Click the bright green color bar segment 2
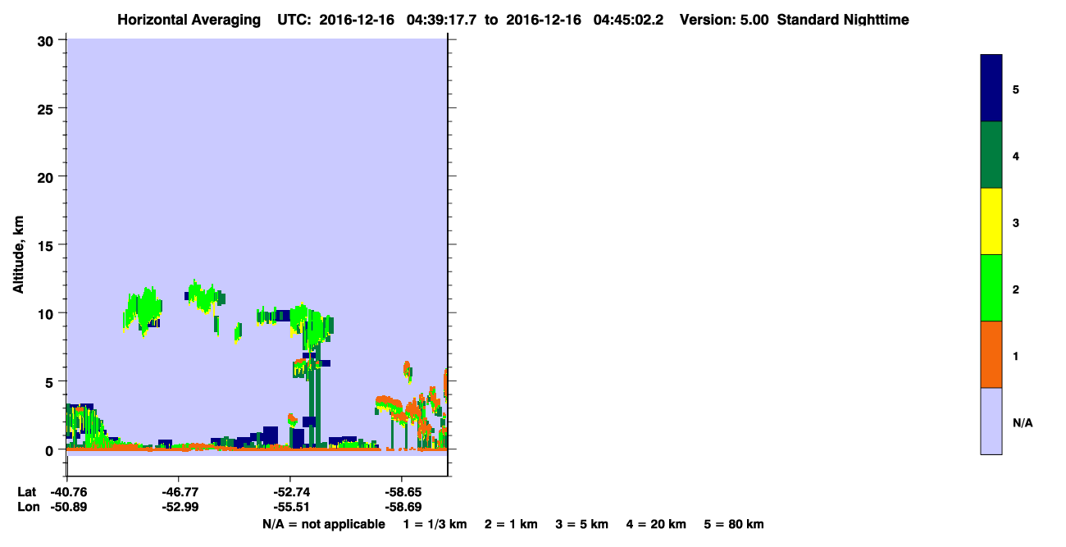The image size is (1066, 547). tap(991, 288)
